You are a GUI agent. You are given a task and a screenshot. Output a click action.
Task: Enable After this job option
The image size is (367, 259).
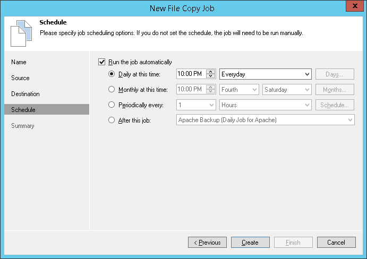112,120
